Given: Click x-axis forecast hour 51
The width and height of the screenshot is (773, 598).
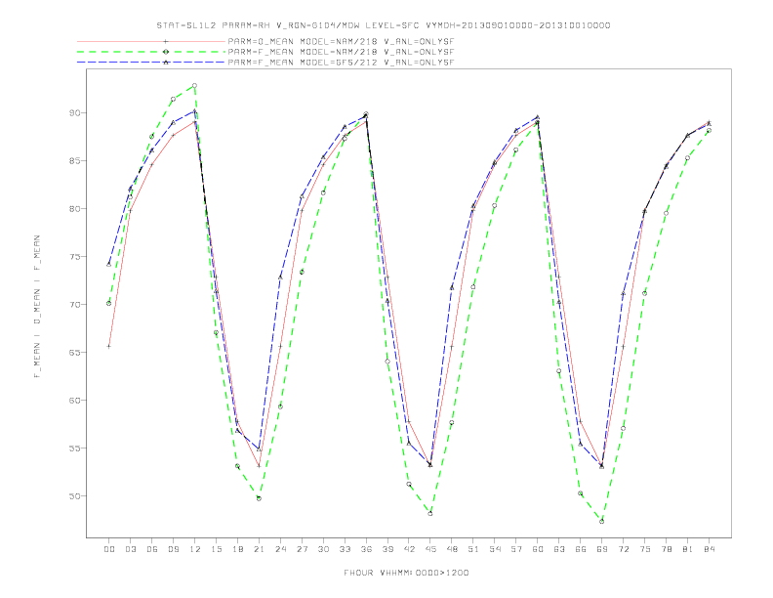Looking at the screenshot, I should (473, 549).
